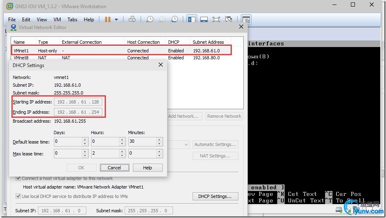The image size is (386, 218).
Task: Switch to full screen mode icon
Action: (x=216, y=19)
